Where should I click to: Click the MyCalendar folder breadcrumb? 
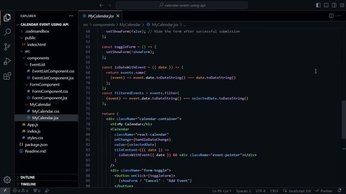[130, 25]
